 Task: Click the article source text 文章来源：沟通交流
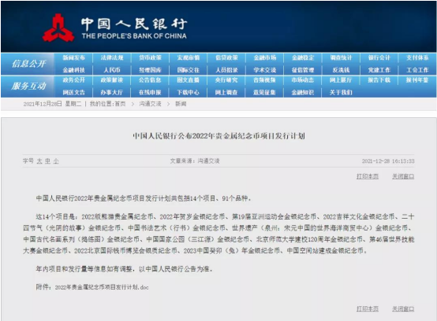pos(195,161)
